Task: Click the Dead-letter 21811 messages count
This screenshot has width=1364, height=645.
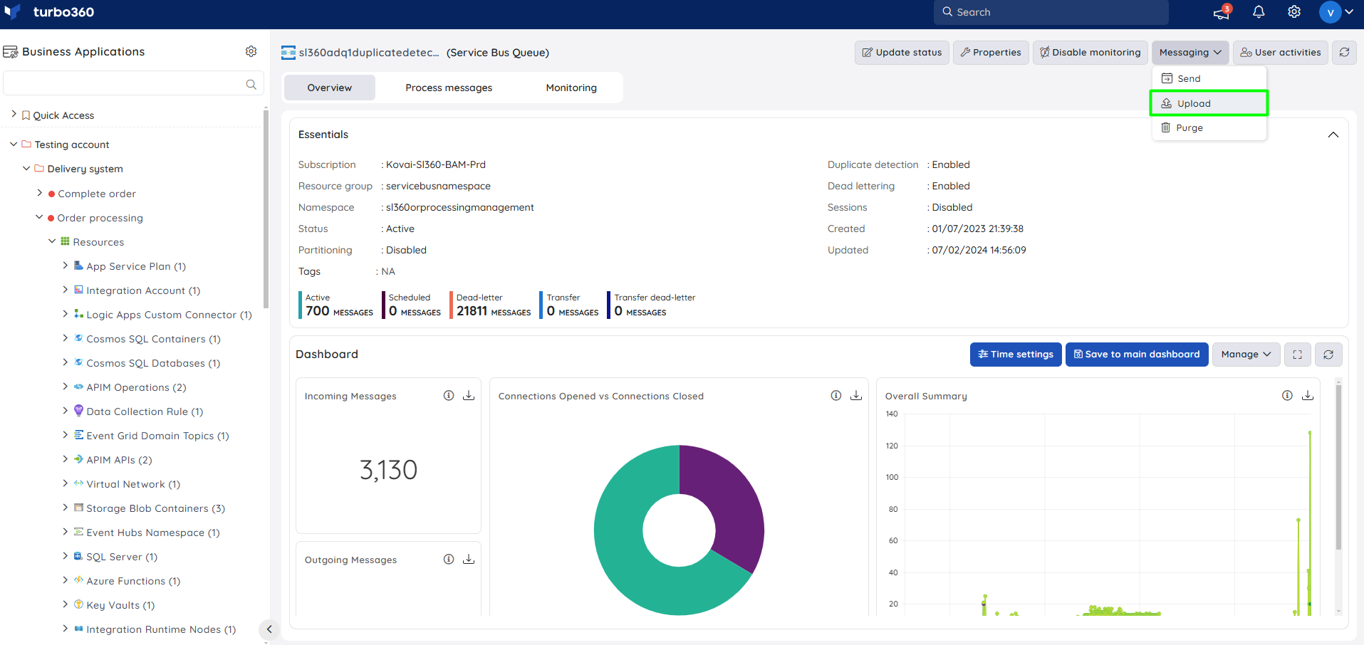Action: click(494, 311)
